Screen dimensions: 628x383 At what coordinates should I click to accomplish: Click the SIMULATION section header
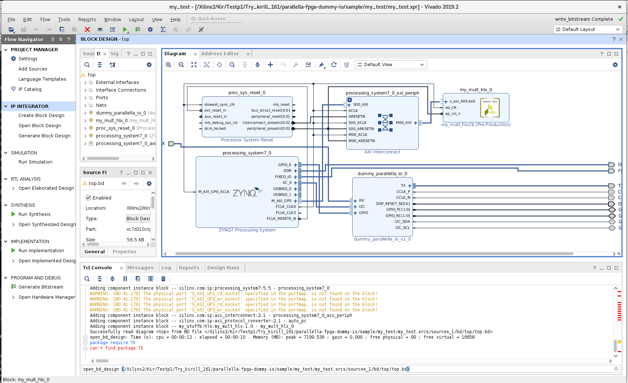pyautogui.click(x=24, y=153)
